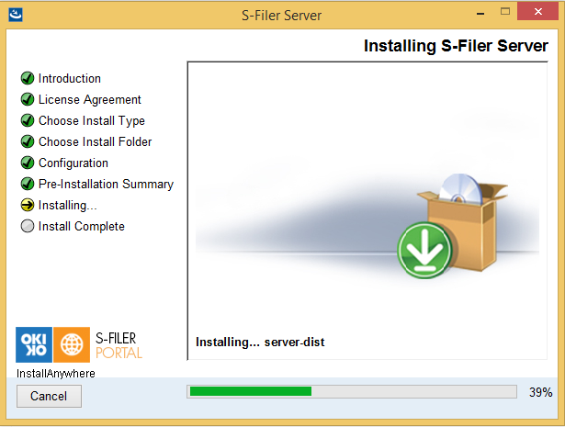Click the S-FILER PORTAL logo text
This screenshot has width=565, height=427.
coord(119,345)
